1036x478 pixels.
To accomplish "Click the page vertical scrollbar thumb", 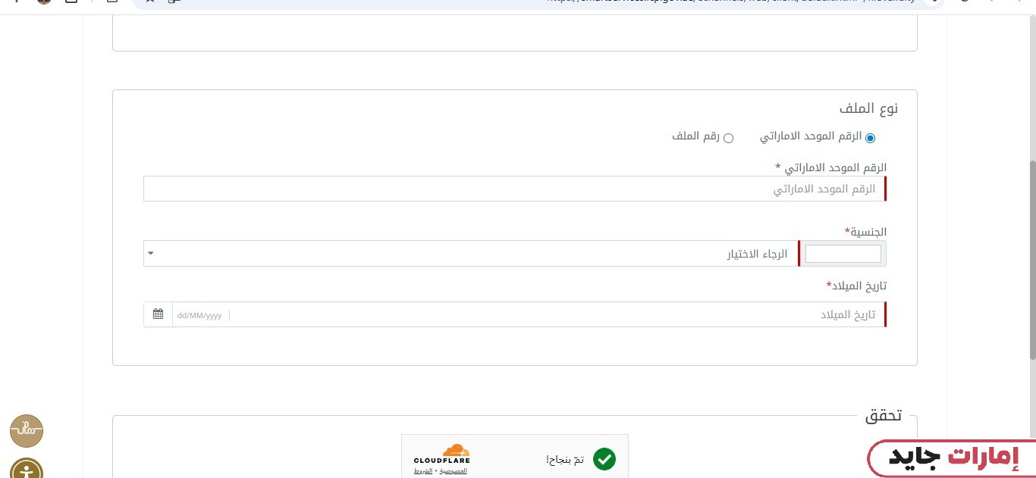I will coord(1031,258).
